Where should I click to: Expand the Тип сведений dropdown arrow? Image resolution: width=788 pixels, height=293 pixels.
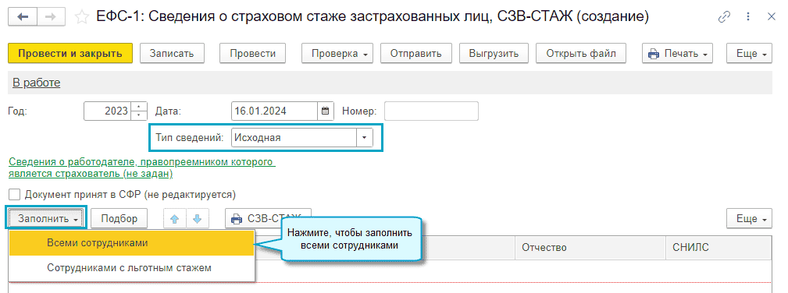pyautogui.click(x=365, y=137)
